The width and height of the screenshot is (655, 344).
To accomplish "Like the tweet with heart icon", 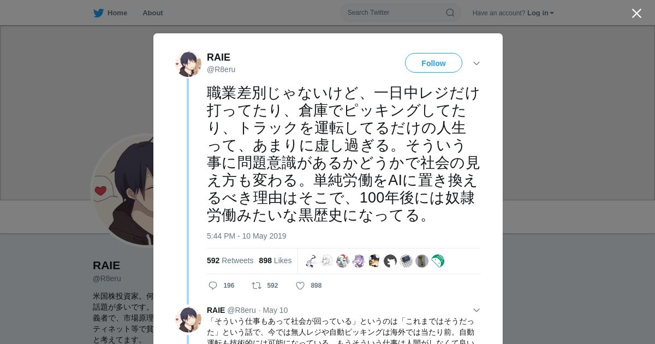I will coord(300,286).
